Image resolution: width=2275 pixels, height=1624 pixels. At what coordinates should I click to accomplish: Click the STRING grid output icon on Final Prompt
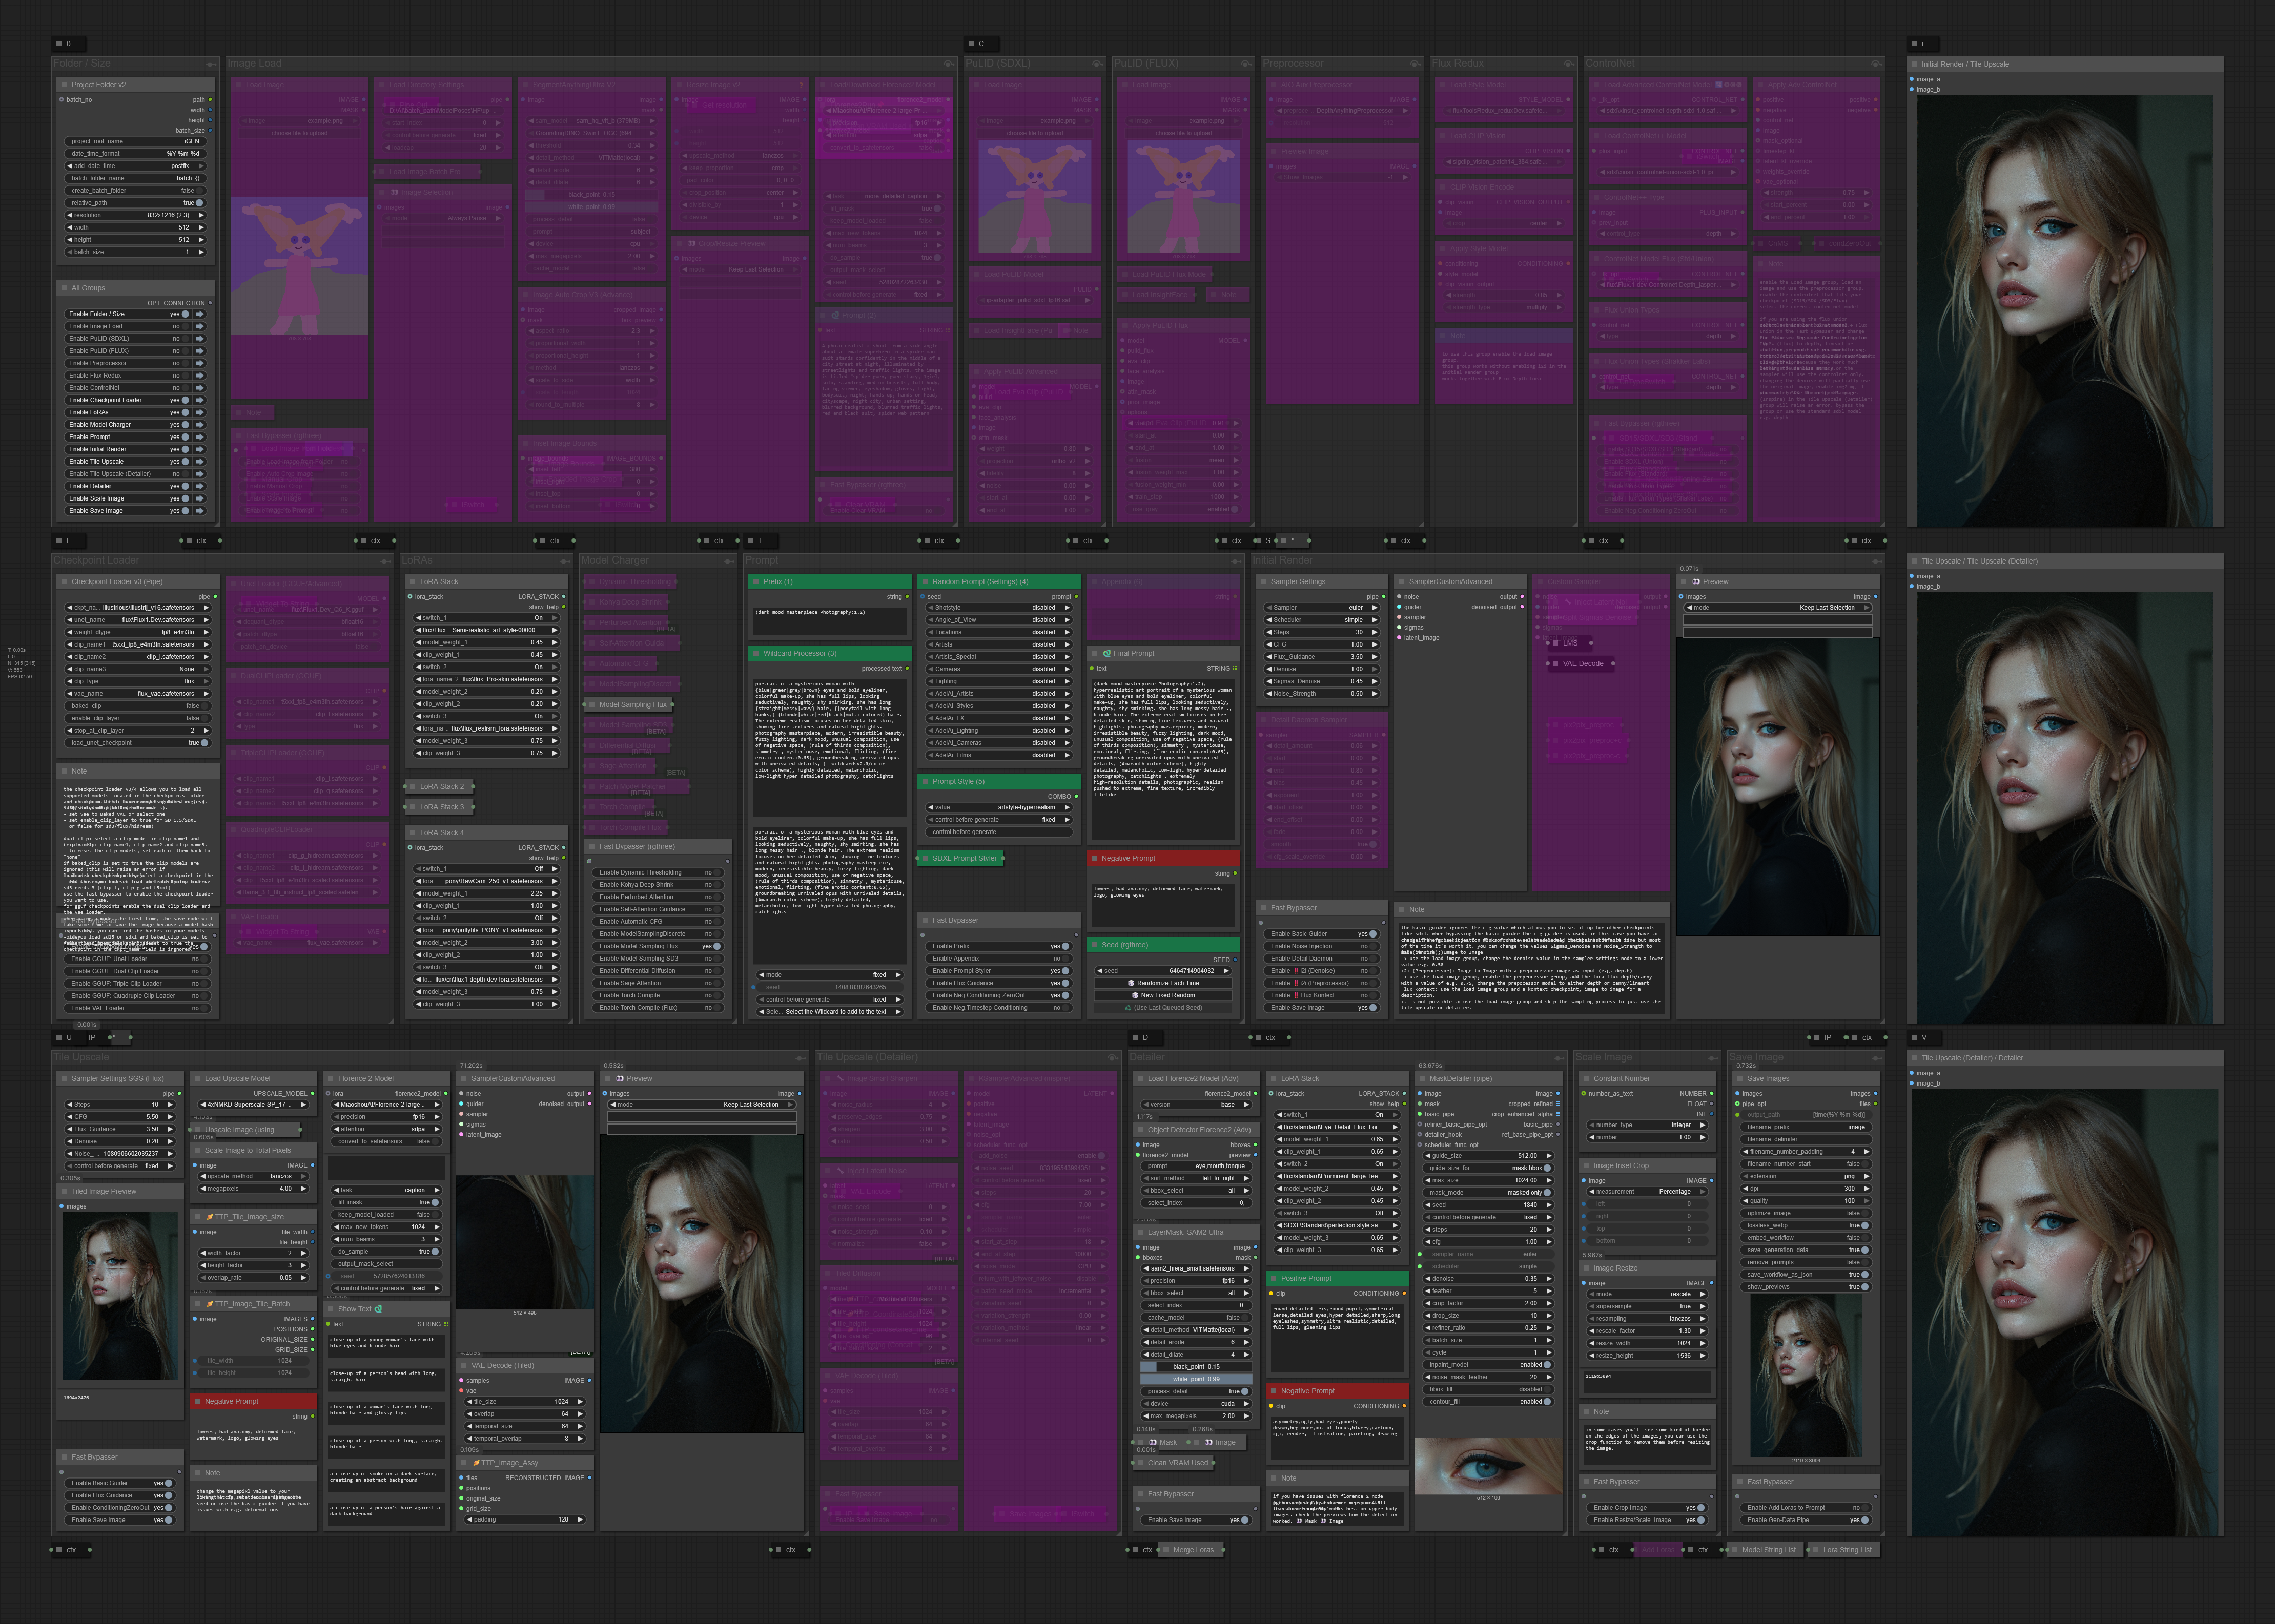click(1235, 668)
